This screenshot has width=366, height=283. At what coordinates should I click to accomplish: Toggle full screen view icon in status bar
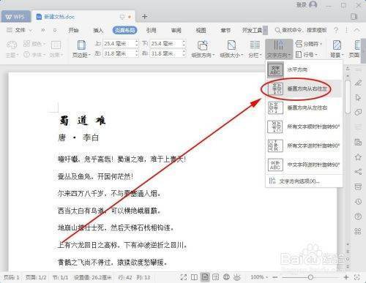pyautogui.click(x=184, y=277)
